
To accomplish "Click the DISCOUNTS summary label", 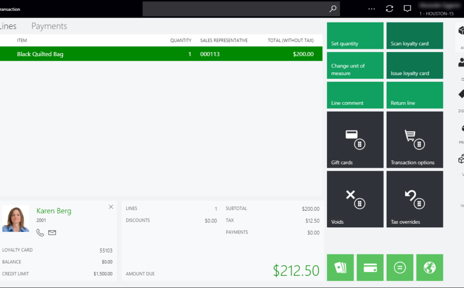I will click(138, 220).
